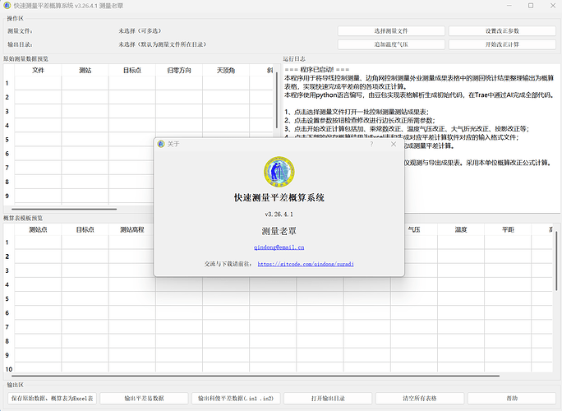Select the 归零方向 column header
562x411 pixels.
tap(178, 71)
